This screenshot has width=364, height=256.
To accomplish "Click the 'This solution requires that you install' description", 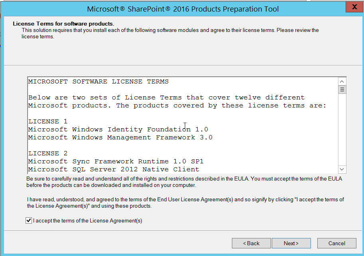I will [170, 34].
